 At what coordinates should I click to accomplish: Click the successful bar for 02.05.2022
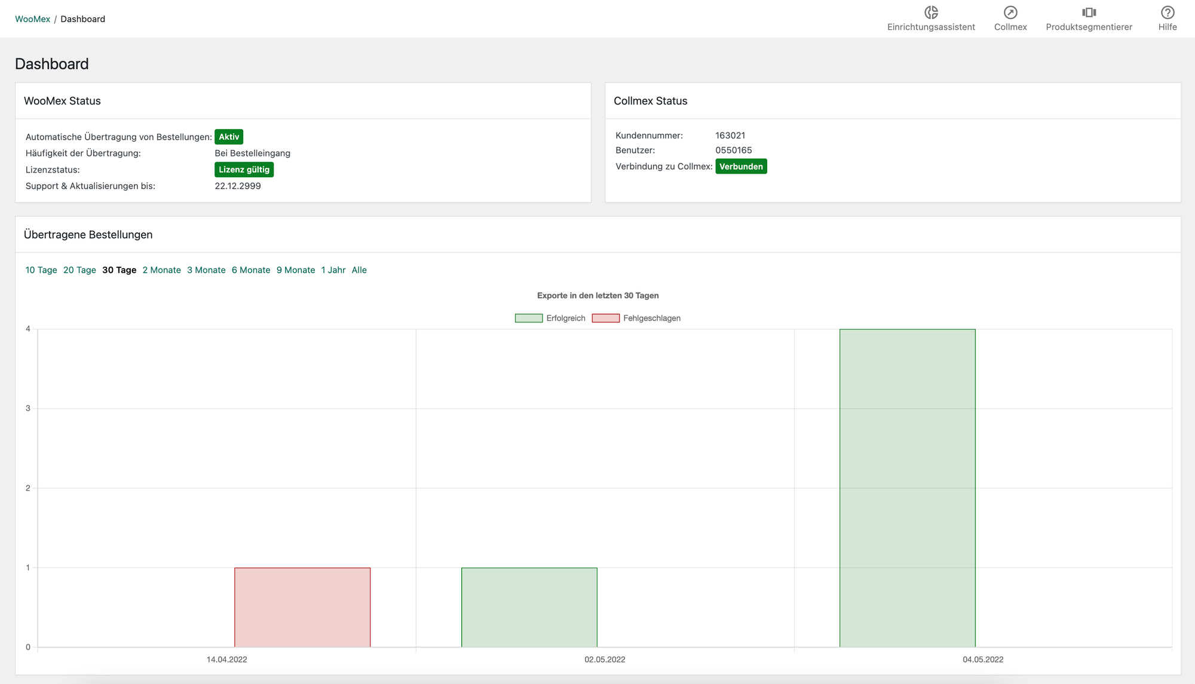point(529,607)
